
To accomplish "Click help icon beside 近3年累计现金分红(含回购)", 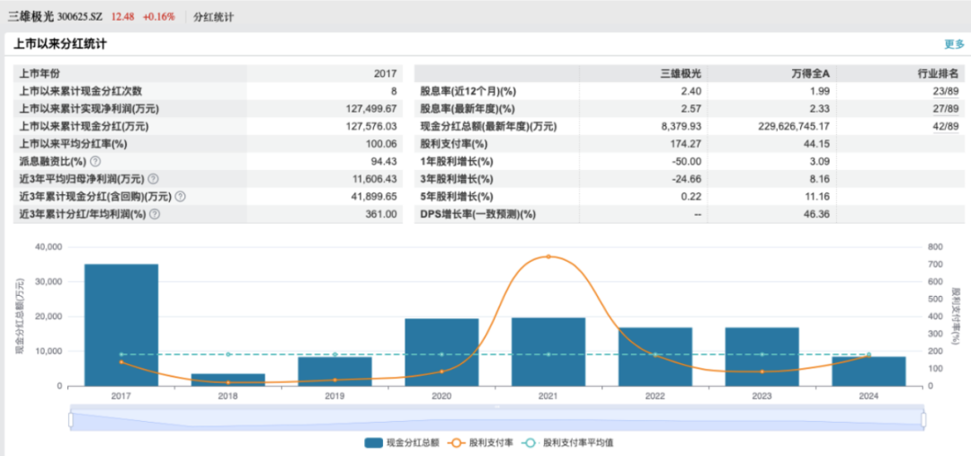I will pyautogui.click(x=181, y=197).
